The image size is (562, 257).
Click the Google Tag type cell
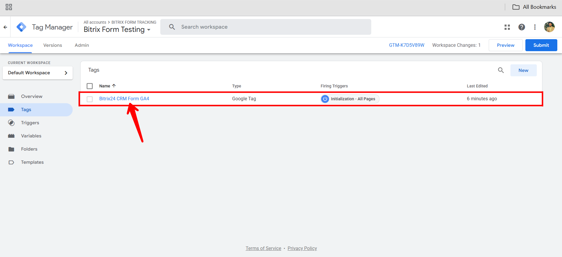coord(244,99)
